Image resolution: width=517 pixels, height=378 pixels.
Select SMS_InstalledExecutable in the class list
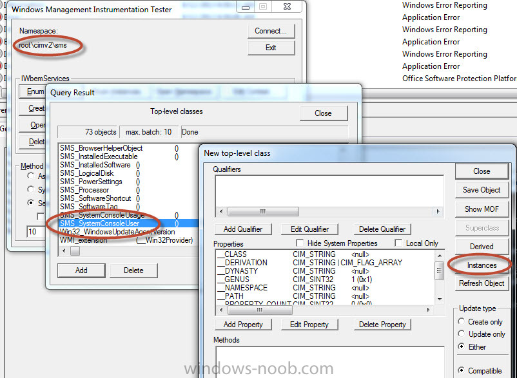click(128, 156)
